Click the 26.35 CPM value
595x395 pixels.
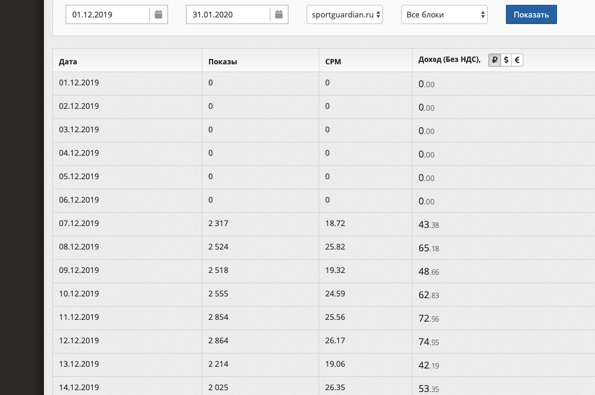pos(335,387)
